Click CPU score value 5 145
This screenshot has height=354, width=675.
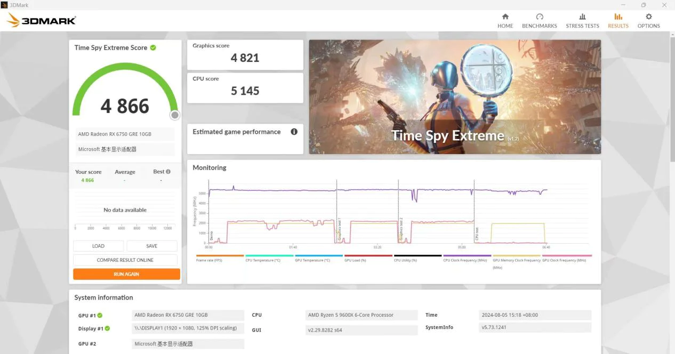click(245, 91)
